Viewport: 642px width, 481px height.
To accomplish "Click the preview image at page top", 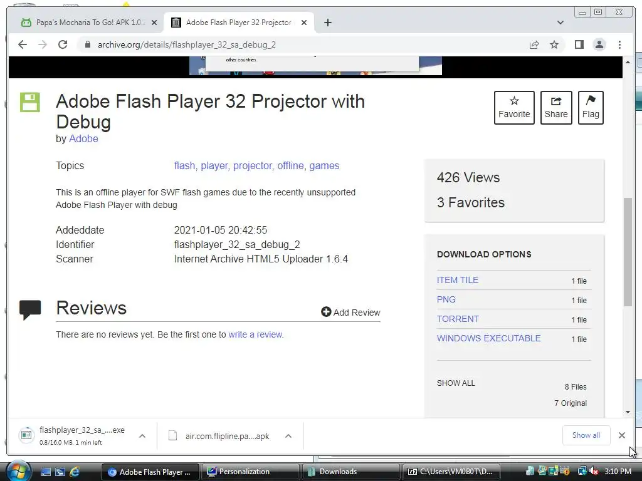I will pos(315,65).
